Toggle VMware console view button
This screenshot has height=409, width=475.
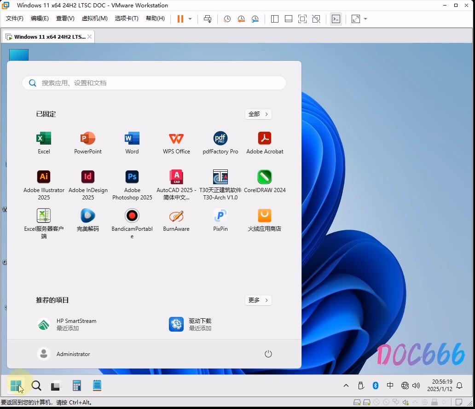(336, 19)
